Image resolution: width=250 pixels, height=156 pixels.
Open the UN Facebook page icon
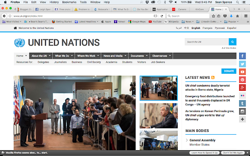(242, 56)
